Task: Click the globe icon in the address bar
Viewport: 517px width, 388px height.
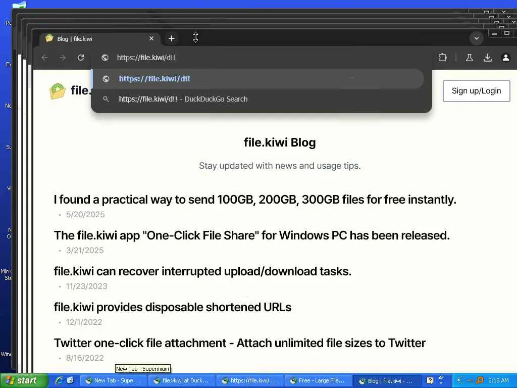Action: tap(105, 58)
